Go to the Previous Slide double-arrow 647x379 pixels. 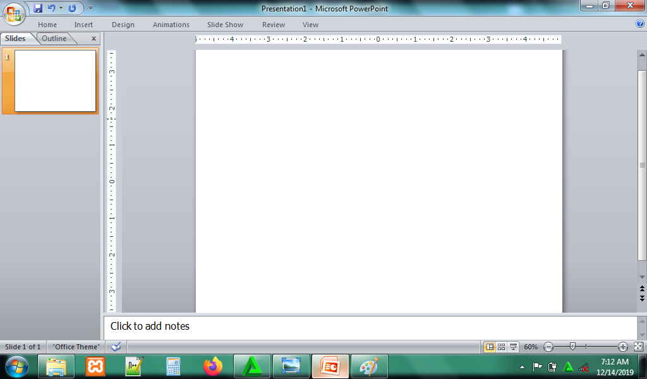(642, 289)
